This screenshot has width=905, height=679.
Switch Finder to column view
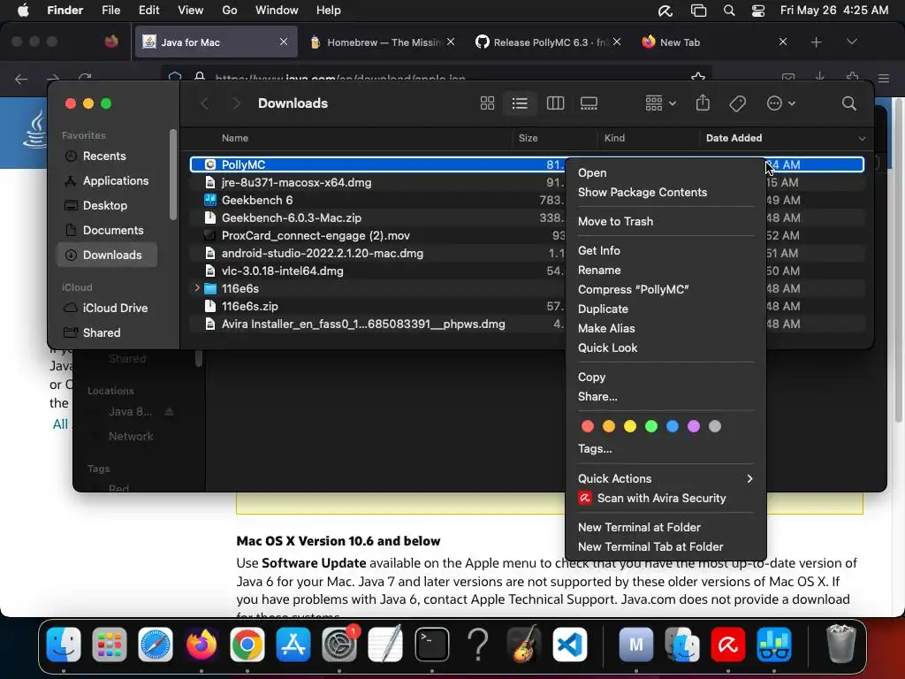555,103
